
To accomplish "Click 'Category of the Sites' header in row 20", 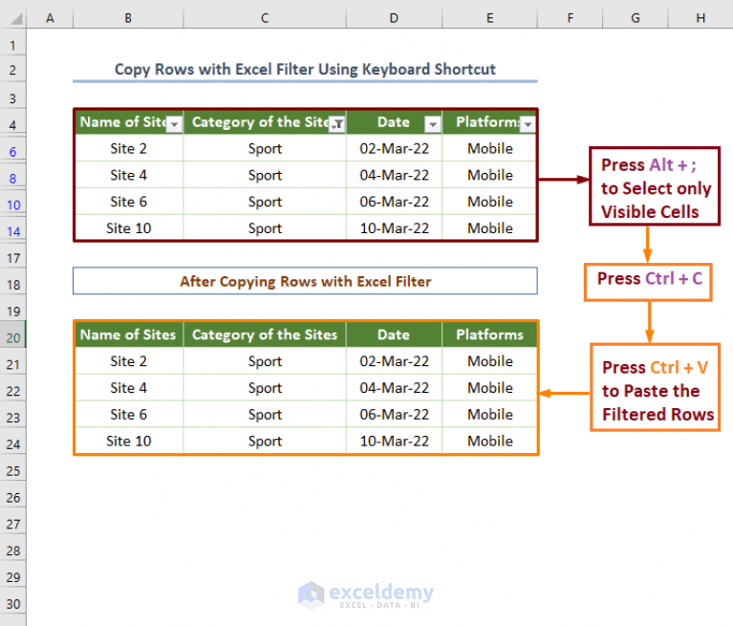I will point(265,335).
